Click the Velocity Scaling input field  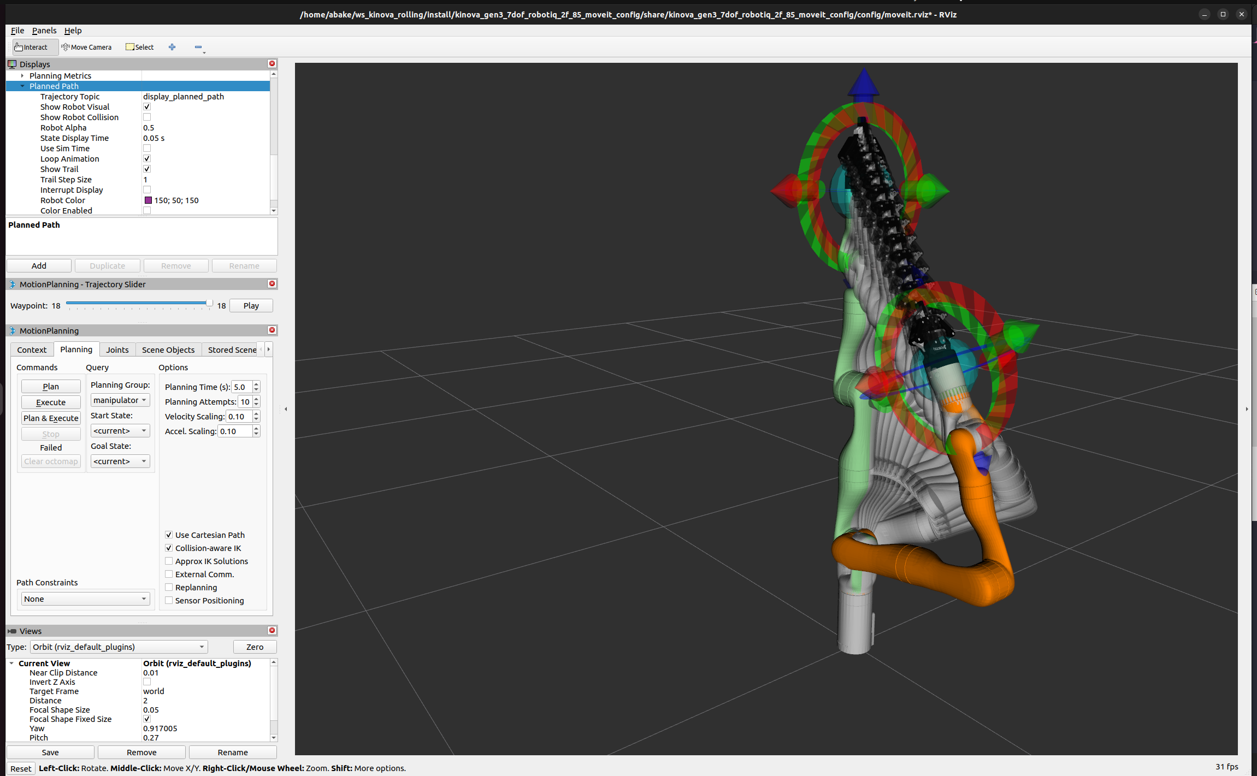point(239,417)
